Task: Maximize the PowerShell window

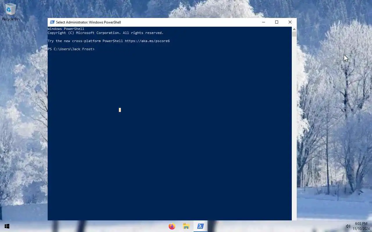Action: (x=277, y=22)
